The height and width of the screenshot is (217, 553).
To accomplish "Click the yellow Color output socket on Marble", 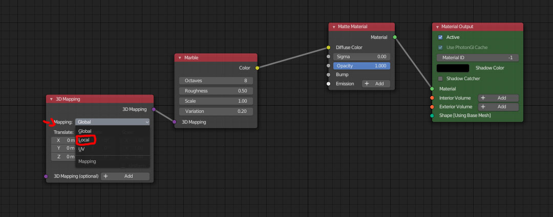I will [257, 67].
